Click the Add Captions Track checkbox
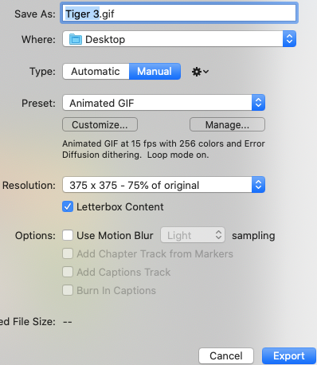Viewport: 317px width, 365px height. click(68, 272)
